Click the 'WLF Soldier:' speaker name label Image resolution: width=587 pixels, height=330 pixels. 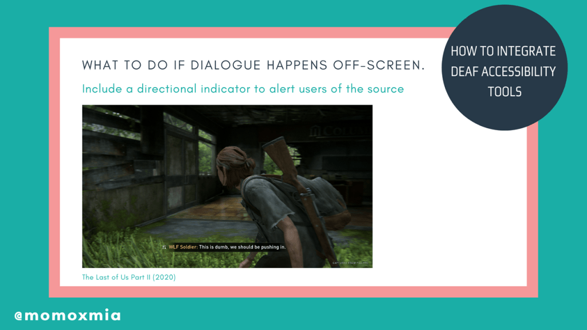click(183, 247)
